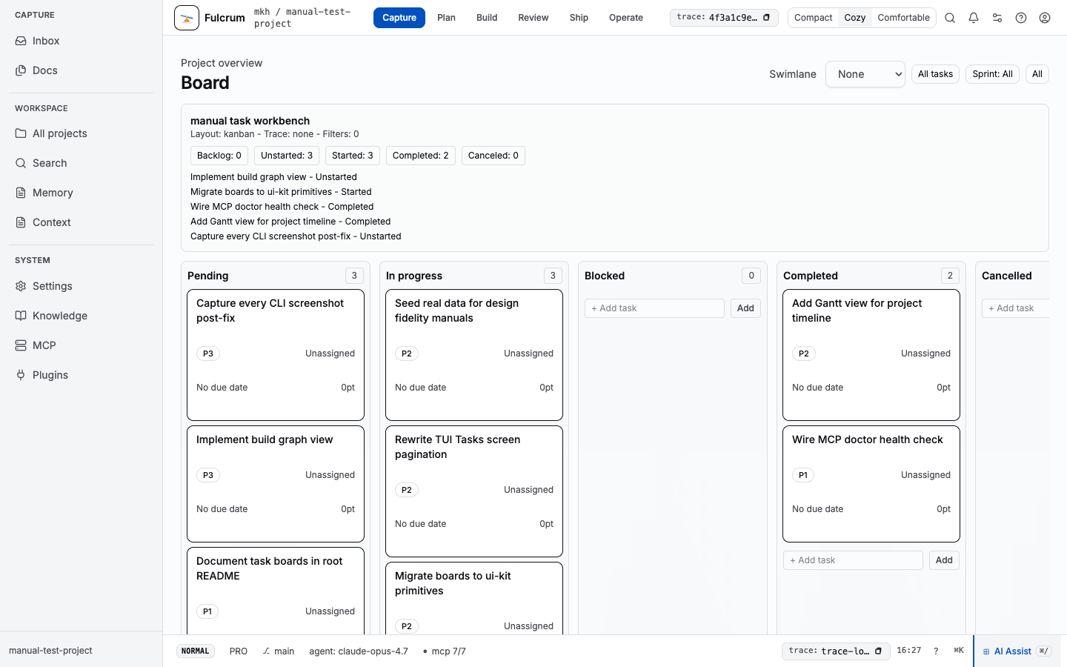Screen dimensions: 1067x667
Task: Switch to the Build tab
Action: (x=487, y=18)
